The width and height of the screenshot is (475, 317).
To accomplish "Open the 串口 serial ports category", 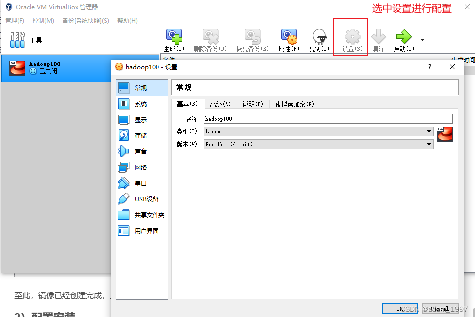I will click(x=142, y=183).
